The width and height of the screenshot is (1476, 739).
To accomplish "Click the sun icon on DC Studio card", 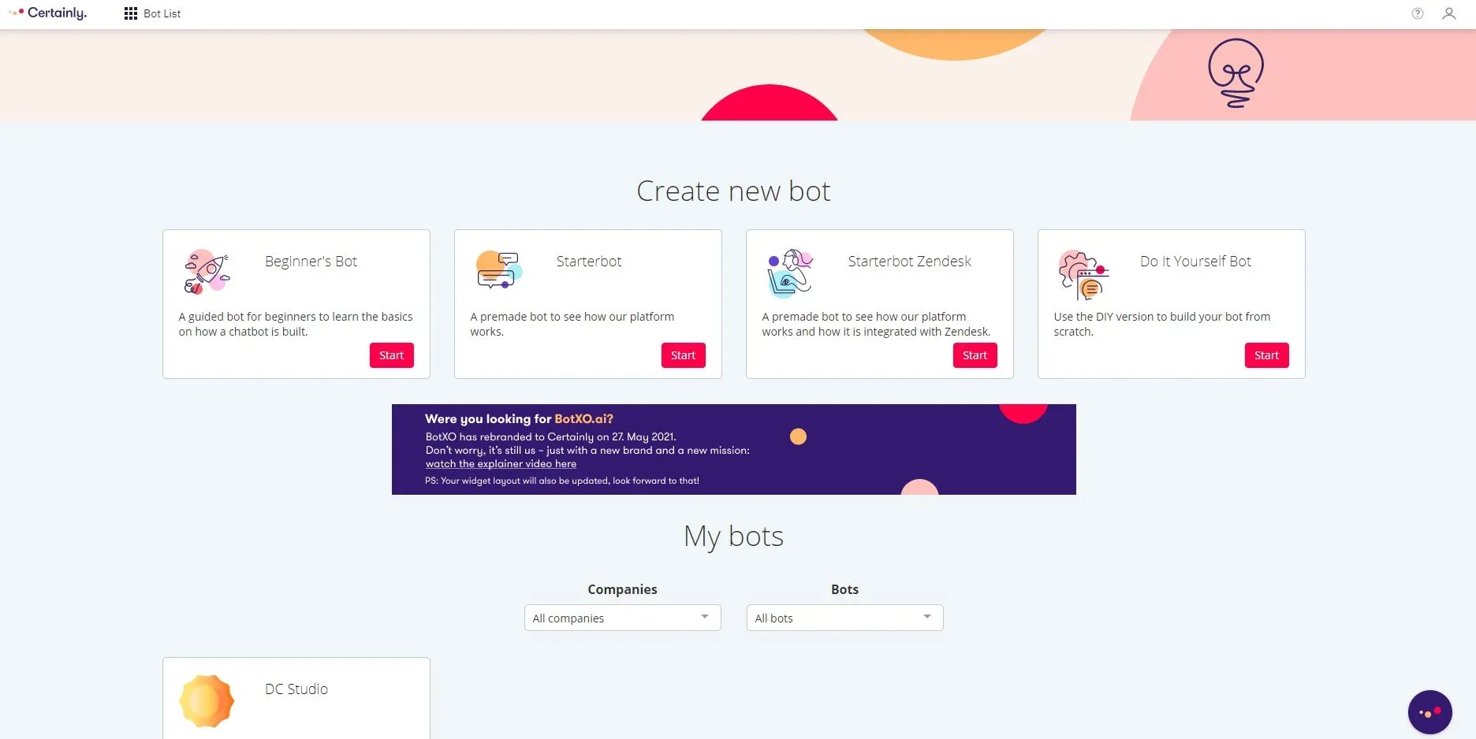I will coord(206,700).
